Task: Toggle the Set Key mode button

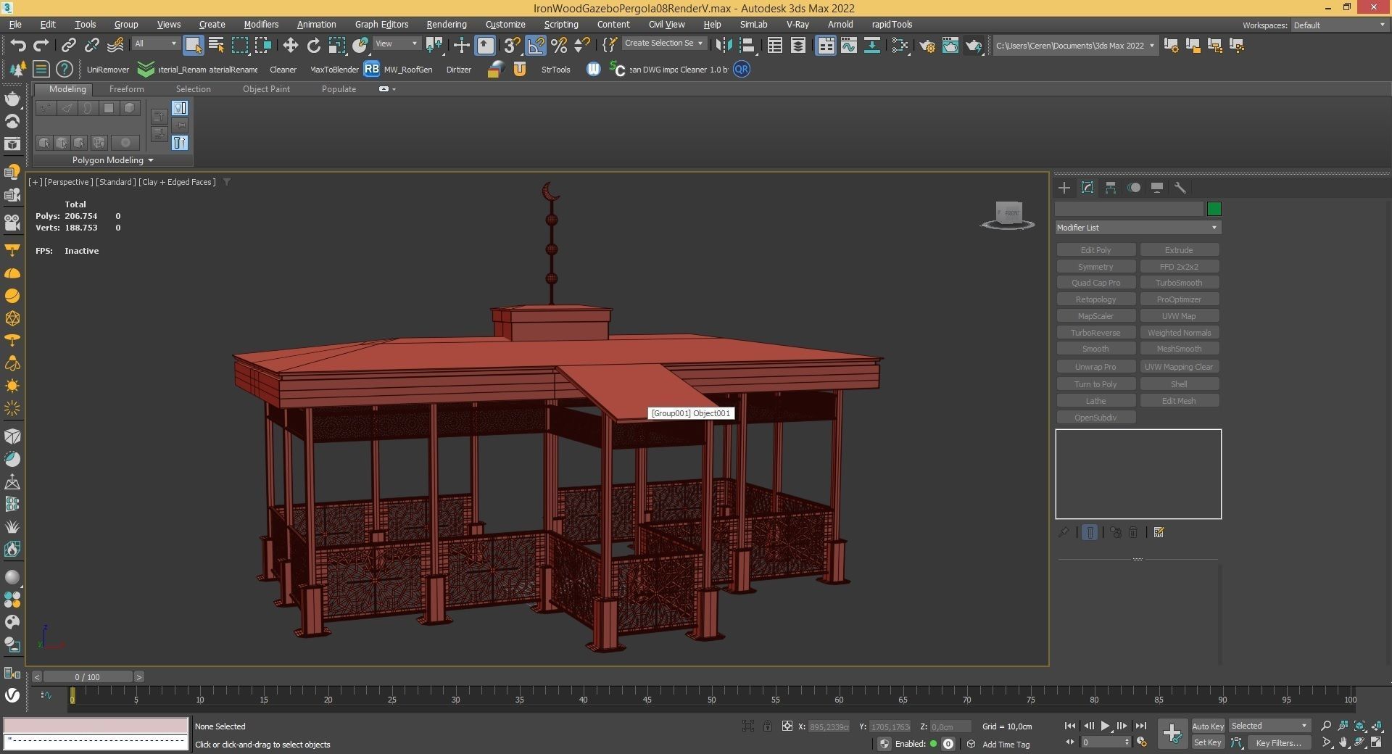Action: (1207, 742)
